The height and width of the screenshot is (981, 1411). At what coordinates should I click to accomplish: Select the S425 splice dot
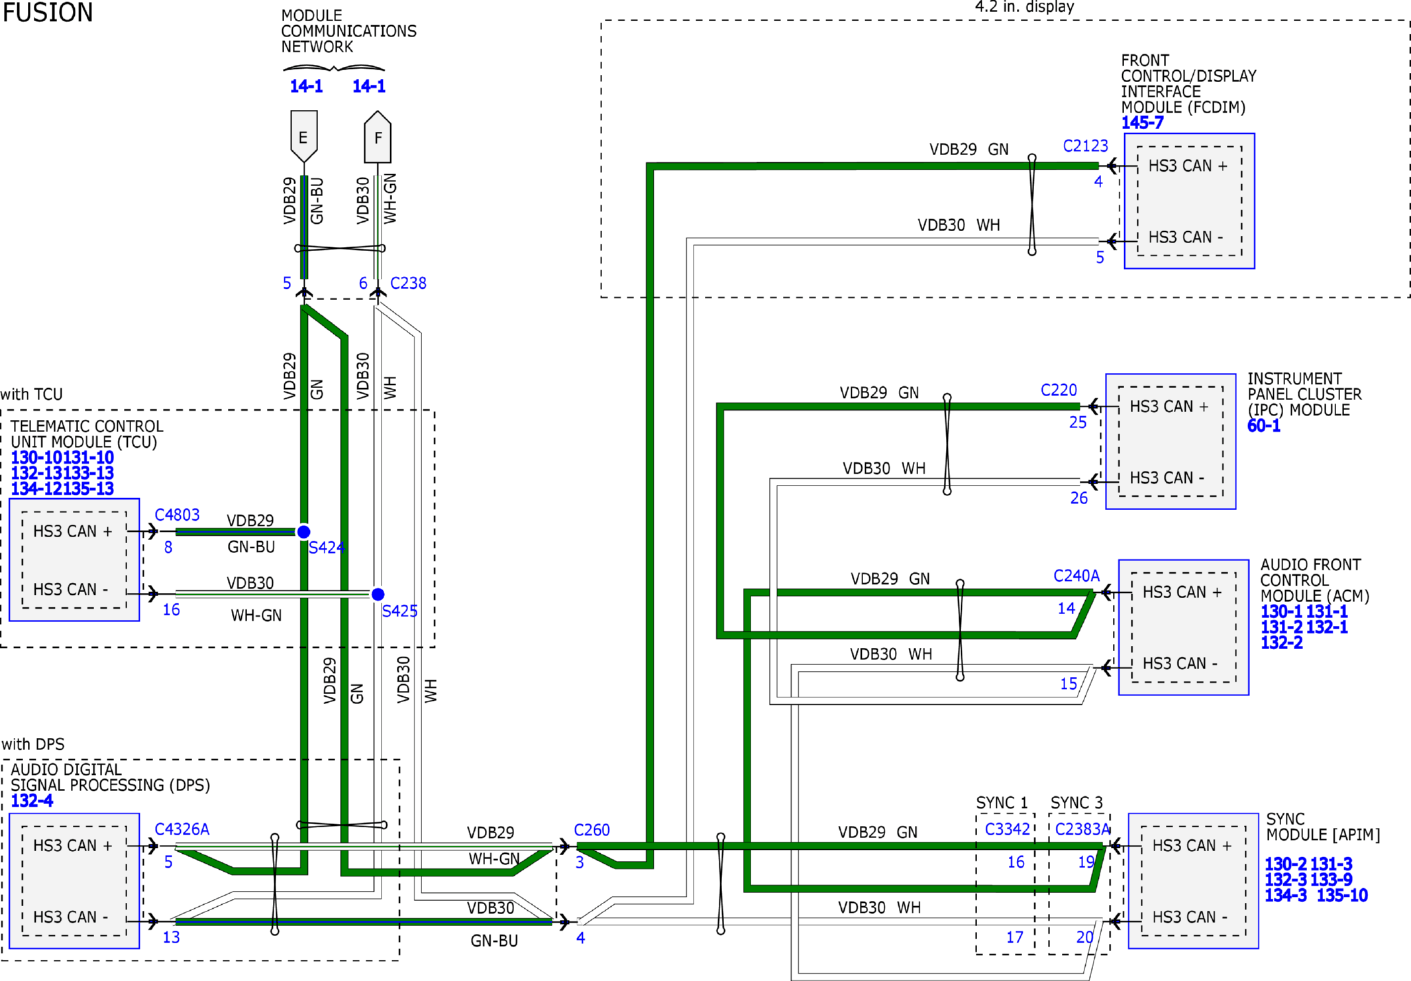click(378, 594)
